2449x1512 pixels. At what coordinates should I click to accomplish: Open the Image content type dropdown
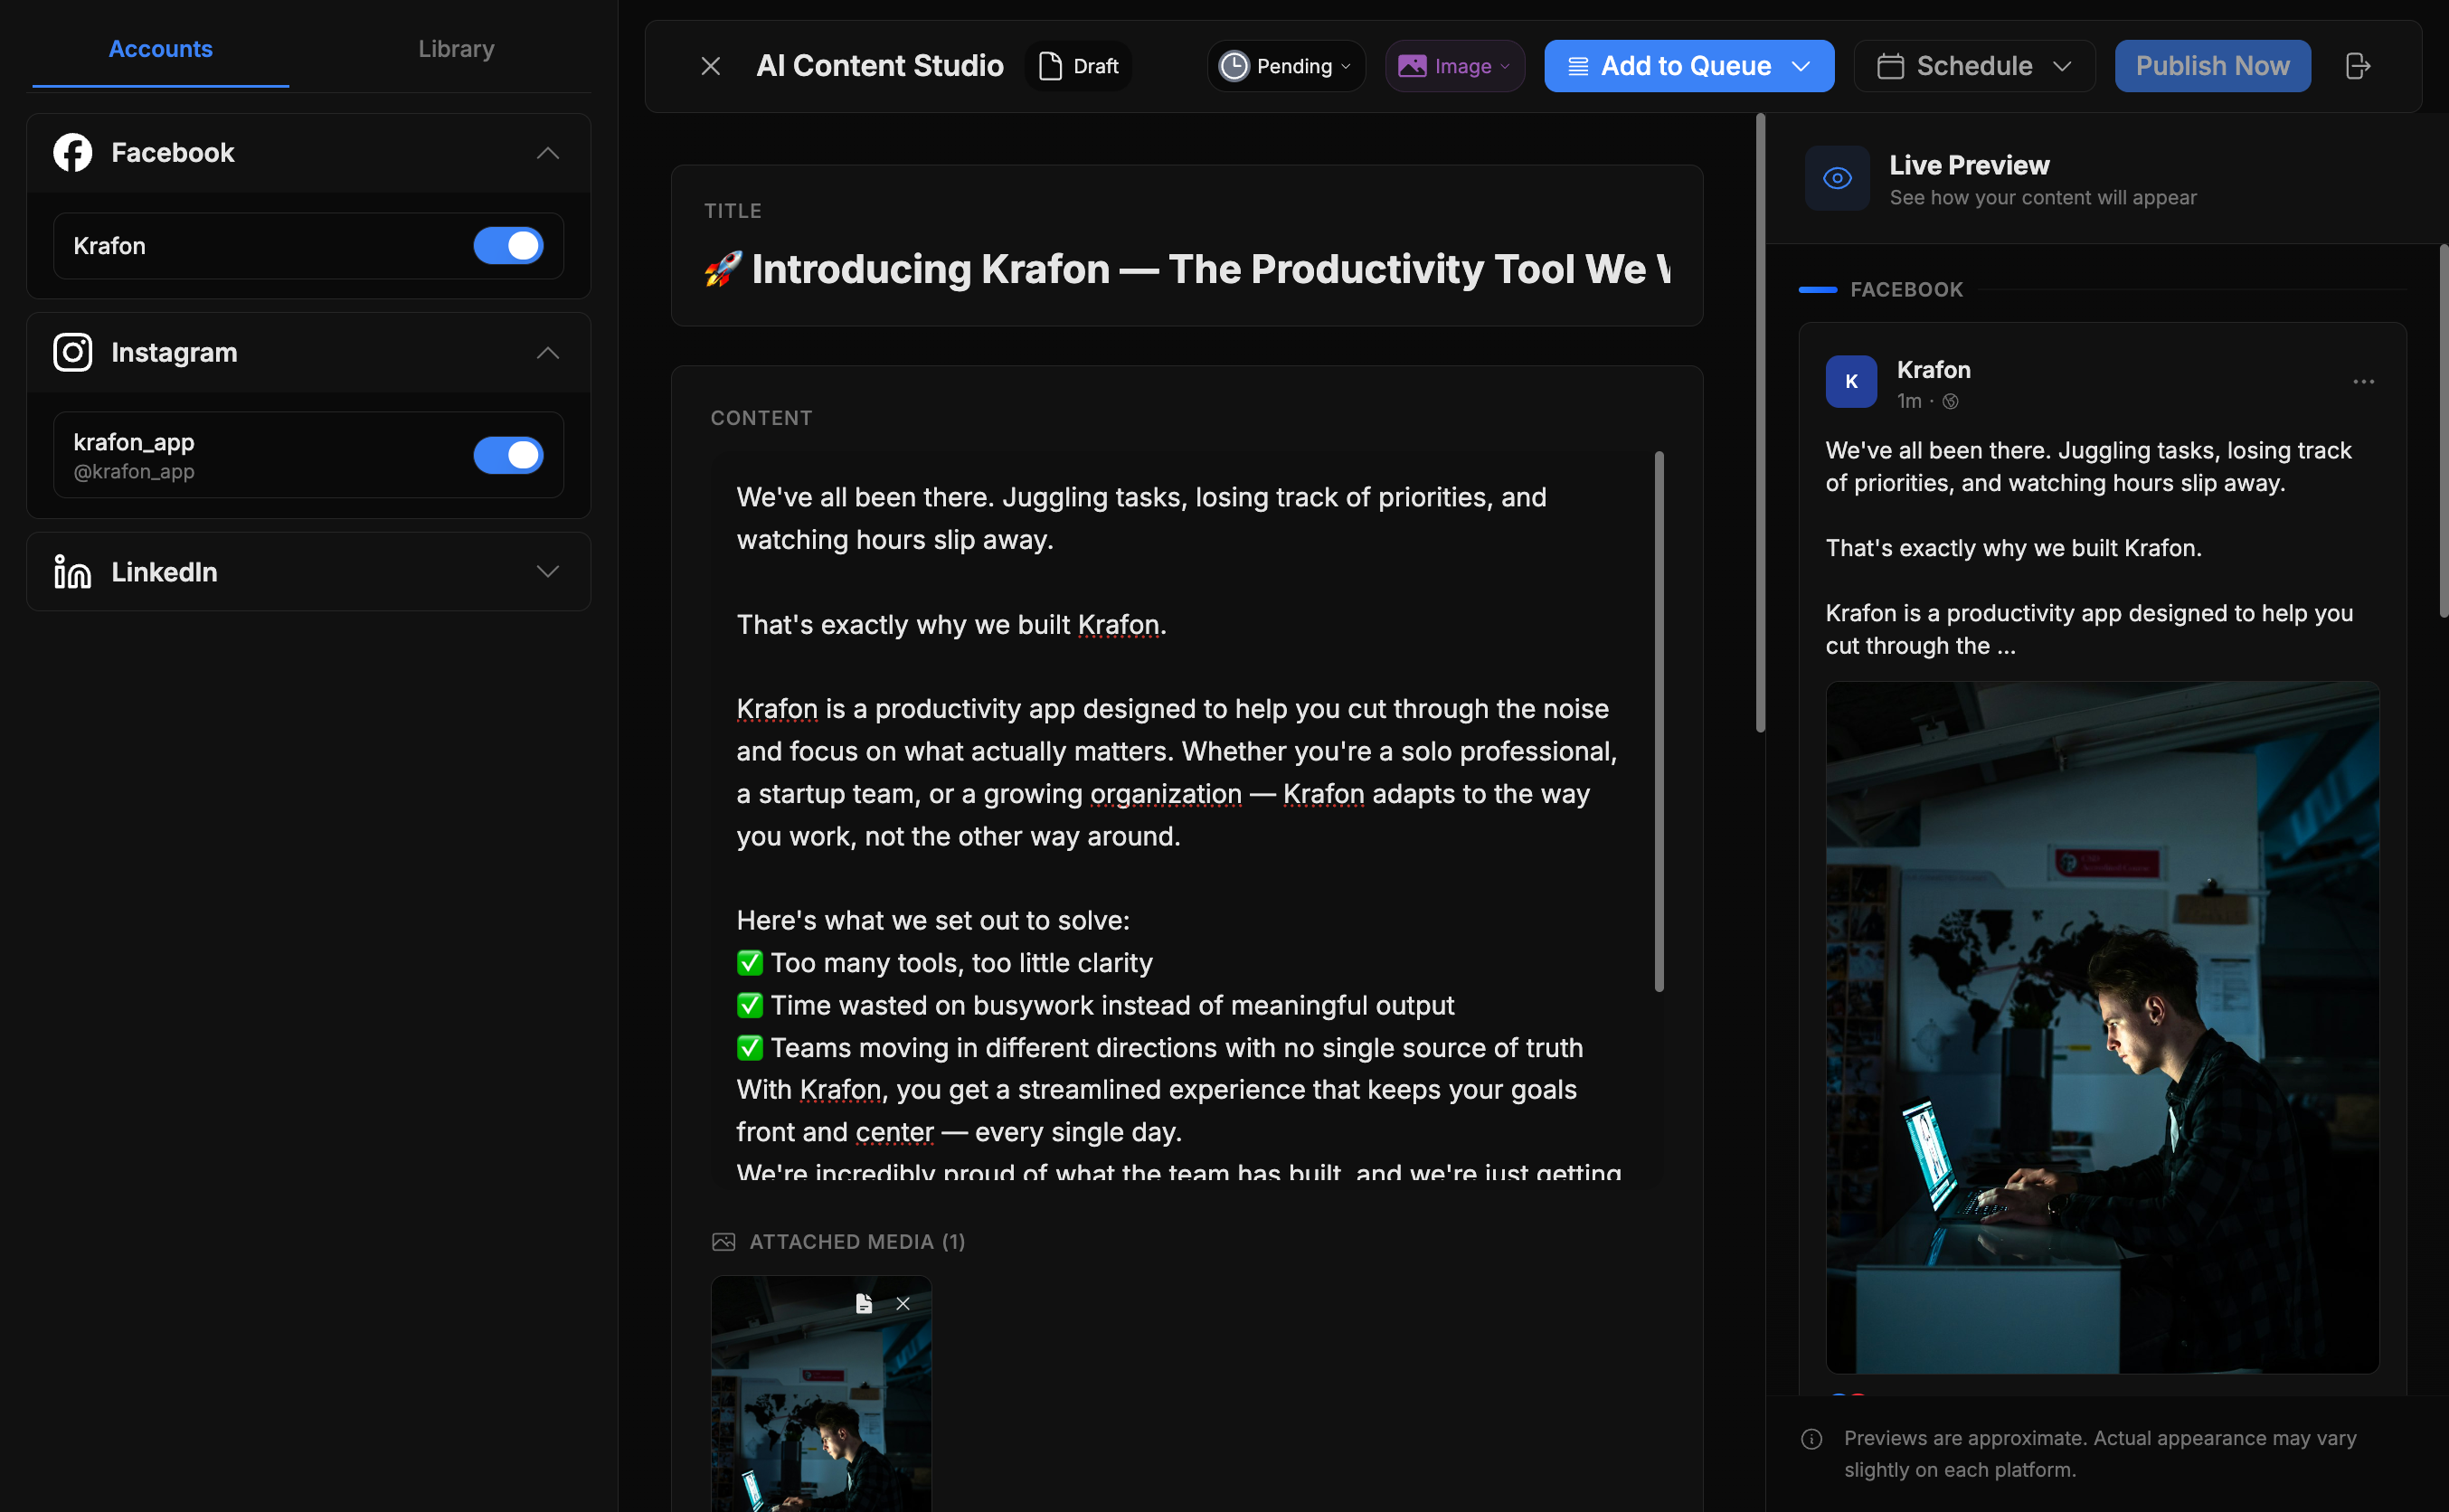click(1455, 66)
